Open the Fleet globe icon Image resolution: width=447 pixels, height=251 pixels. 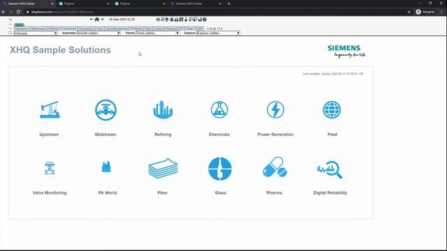click(x=332, y=109)
